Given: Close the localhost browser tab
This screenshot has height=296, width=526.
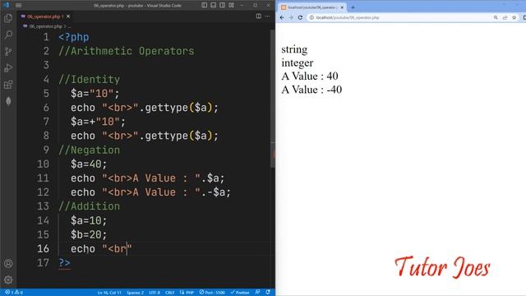Looking at the screenshot, I should (342, 7).
